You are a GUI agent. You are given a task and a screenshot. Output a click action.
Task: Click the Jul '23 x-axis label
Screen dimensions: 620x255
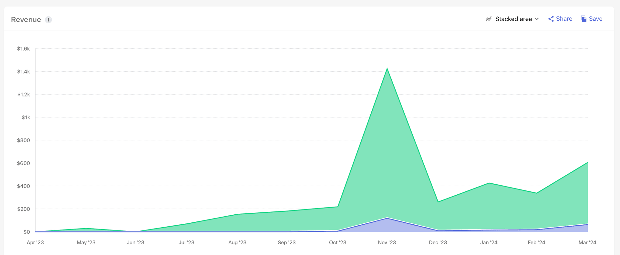point(187,242)
